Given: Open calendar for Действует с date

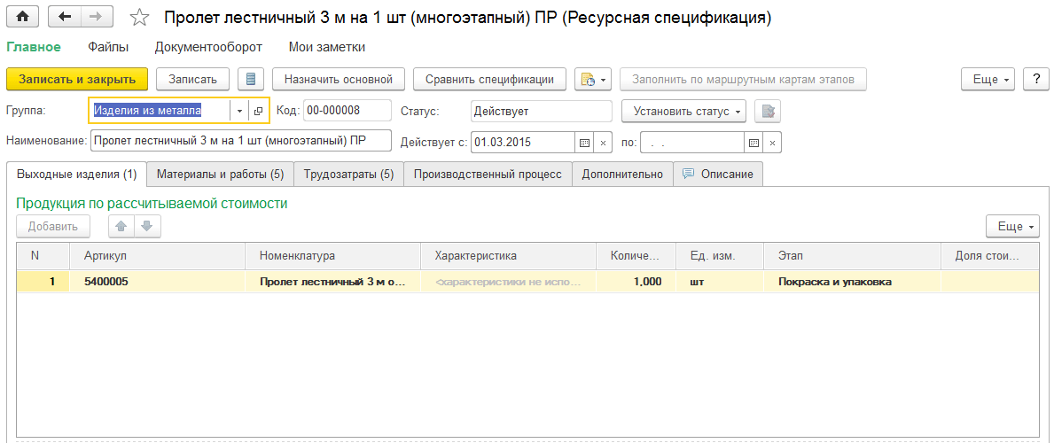Looking at the screenshot, I should [x=584, y=143].
